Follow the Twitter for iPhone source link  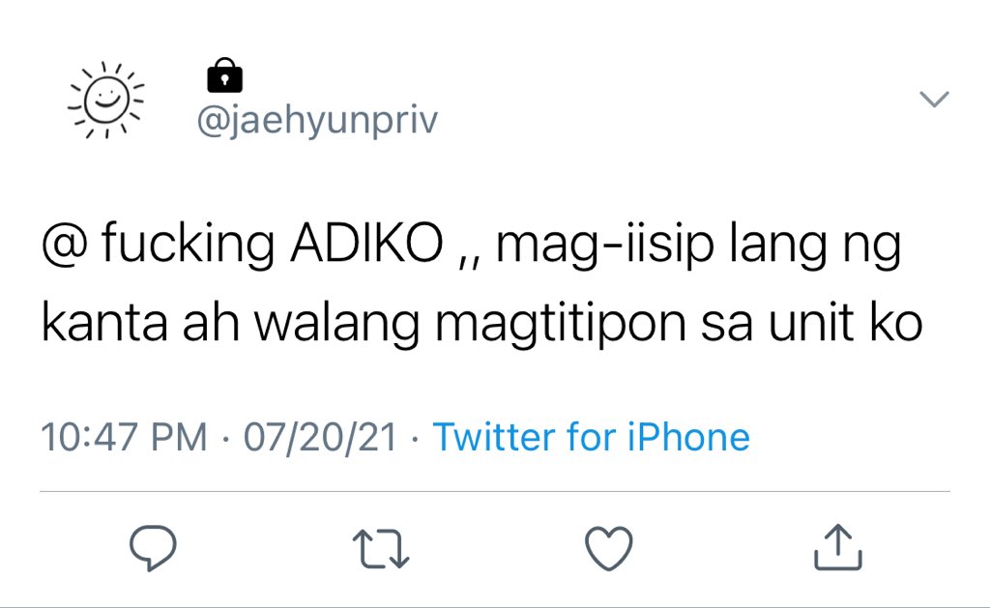[x=591, y=437]
